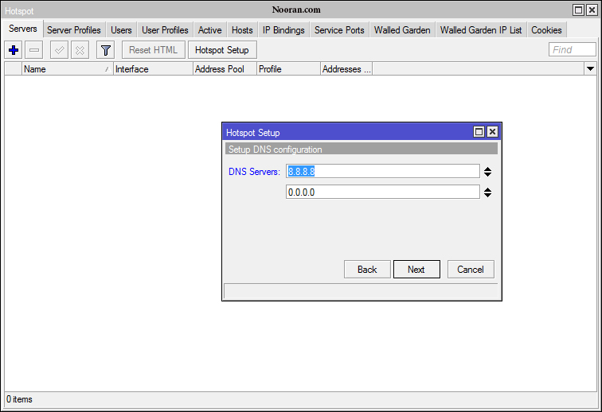This screenshot has width=602, height=412.
Task: Click arrows beside first DNS server field
Action: [x=488, y=171]
